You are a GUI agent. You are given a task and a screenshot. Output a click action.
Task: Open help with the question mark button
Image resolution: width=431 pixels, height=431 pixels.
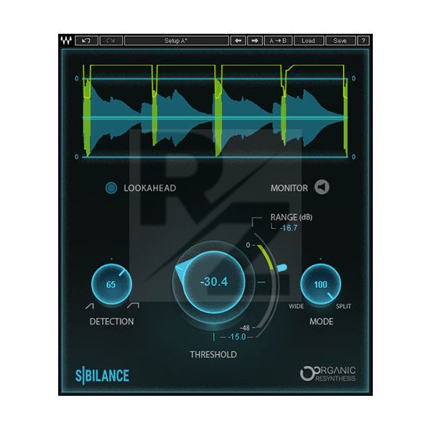point(363,41)
